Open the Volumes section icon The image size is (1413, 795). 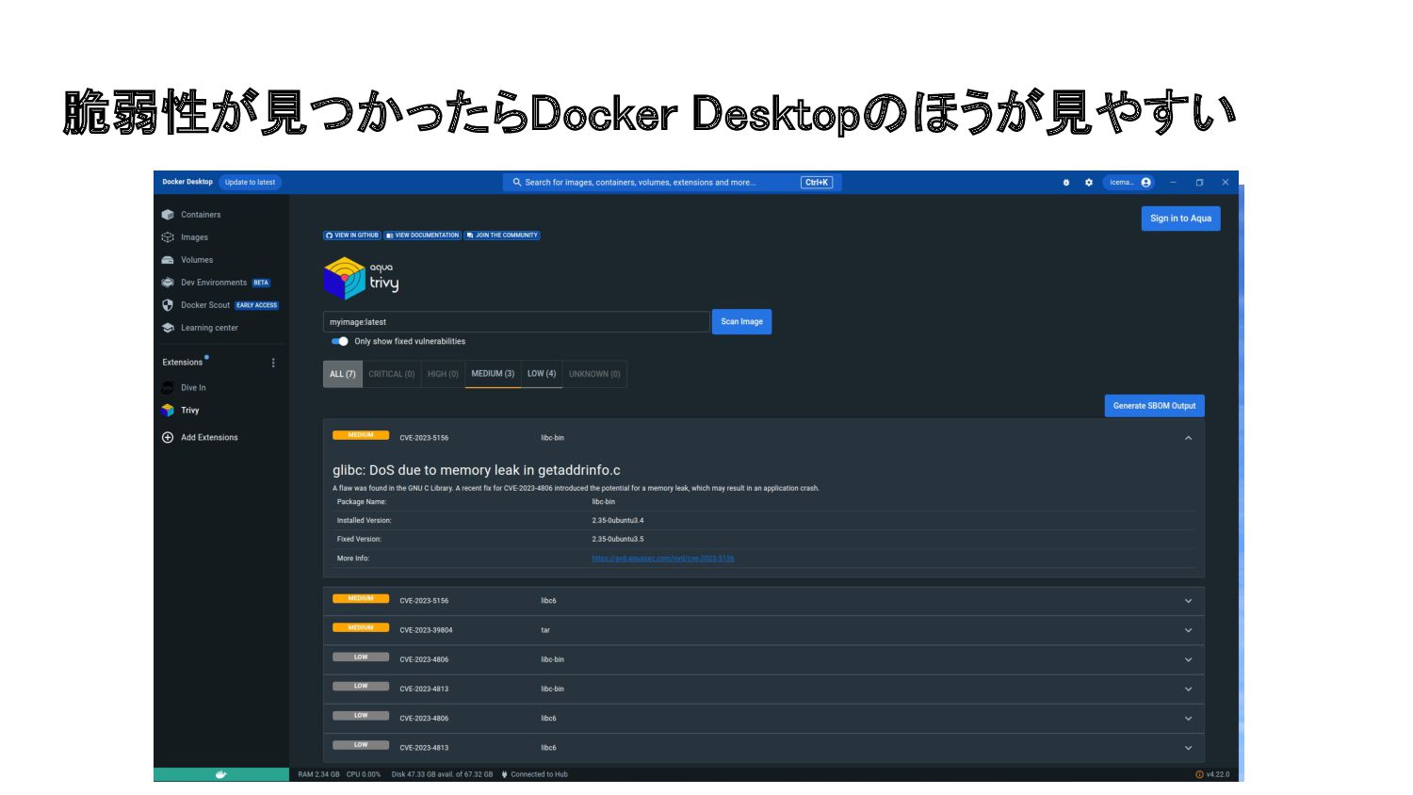pos(168,260)
